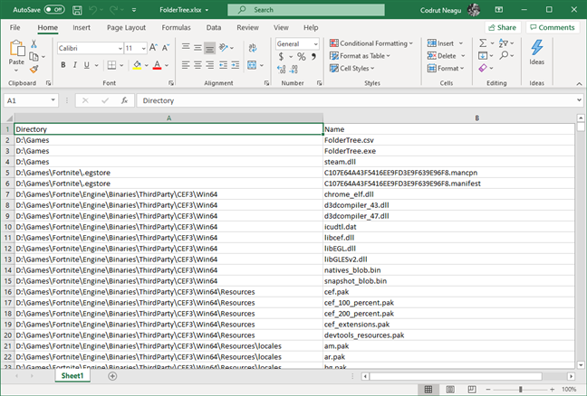Toggle Top Align in Alignment group
Viewport: 587px width, 396px height.
186,47
